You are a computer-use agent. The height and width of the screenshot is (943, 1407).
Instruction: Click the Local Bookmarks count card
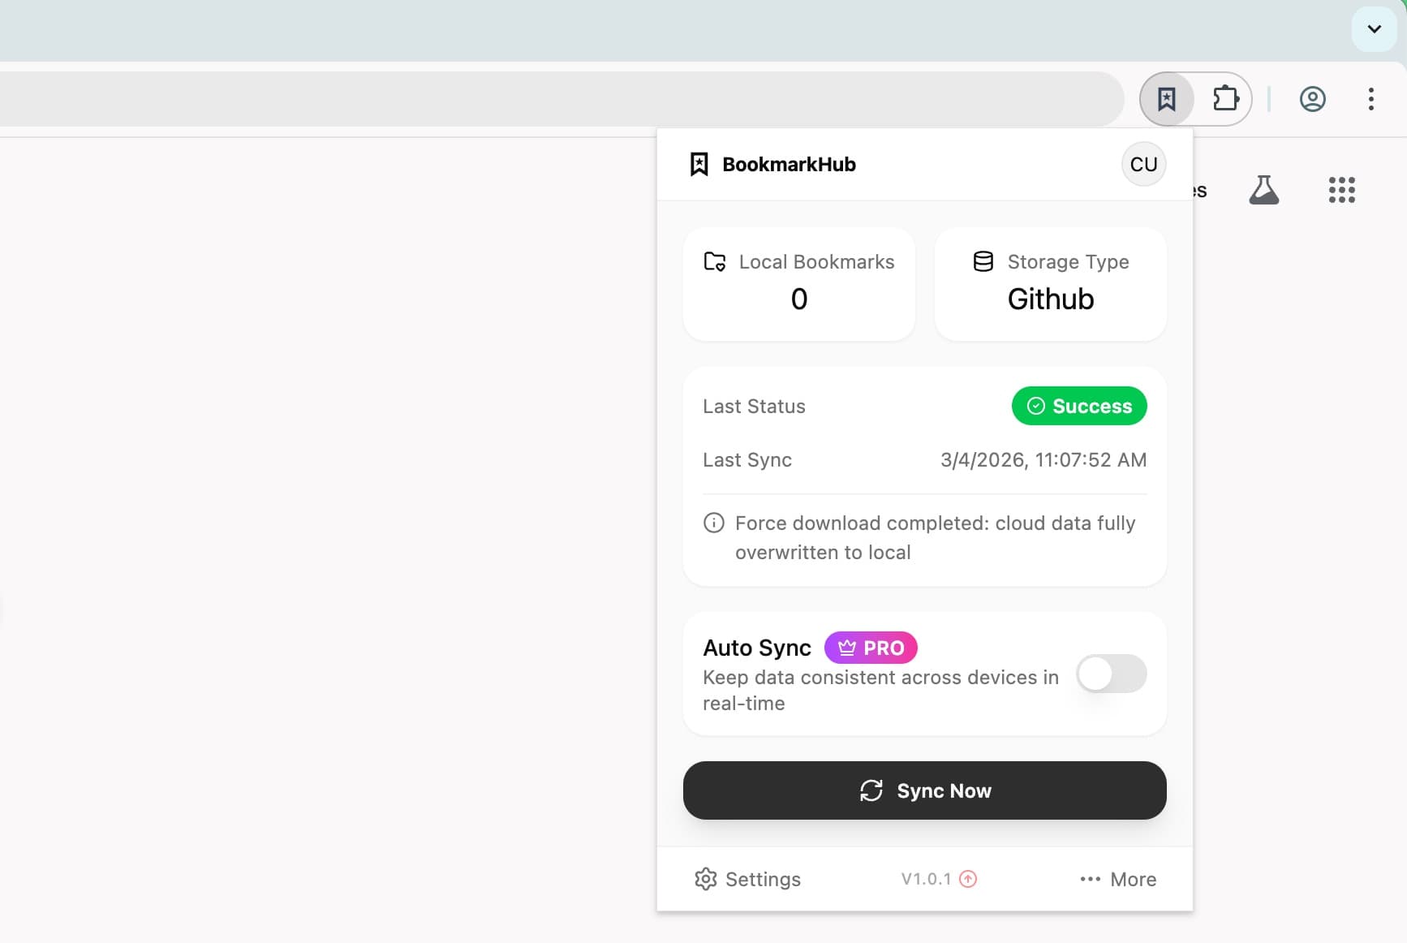point(798,284)
